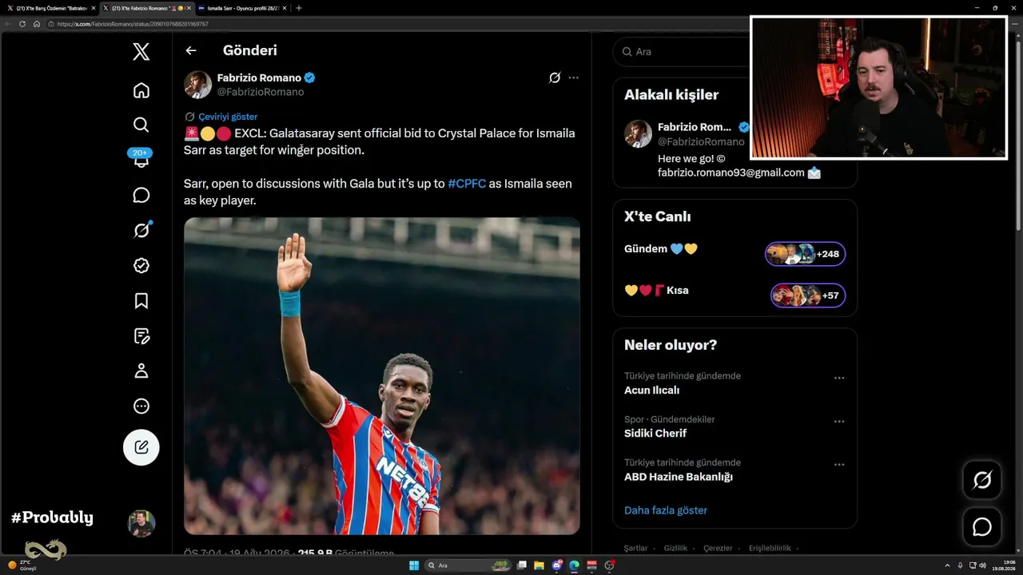Image resolution: width=1023 pixels, height=575 pixels.
Task: Show hidden tray icons with the chevron
Action: coord(948,565)
